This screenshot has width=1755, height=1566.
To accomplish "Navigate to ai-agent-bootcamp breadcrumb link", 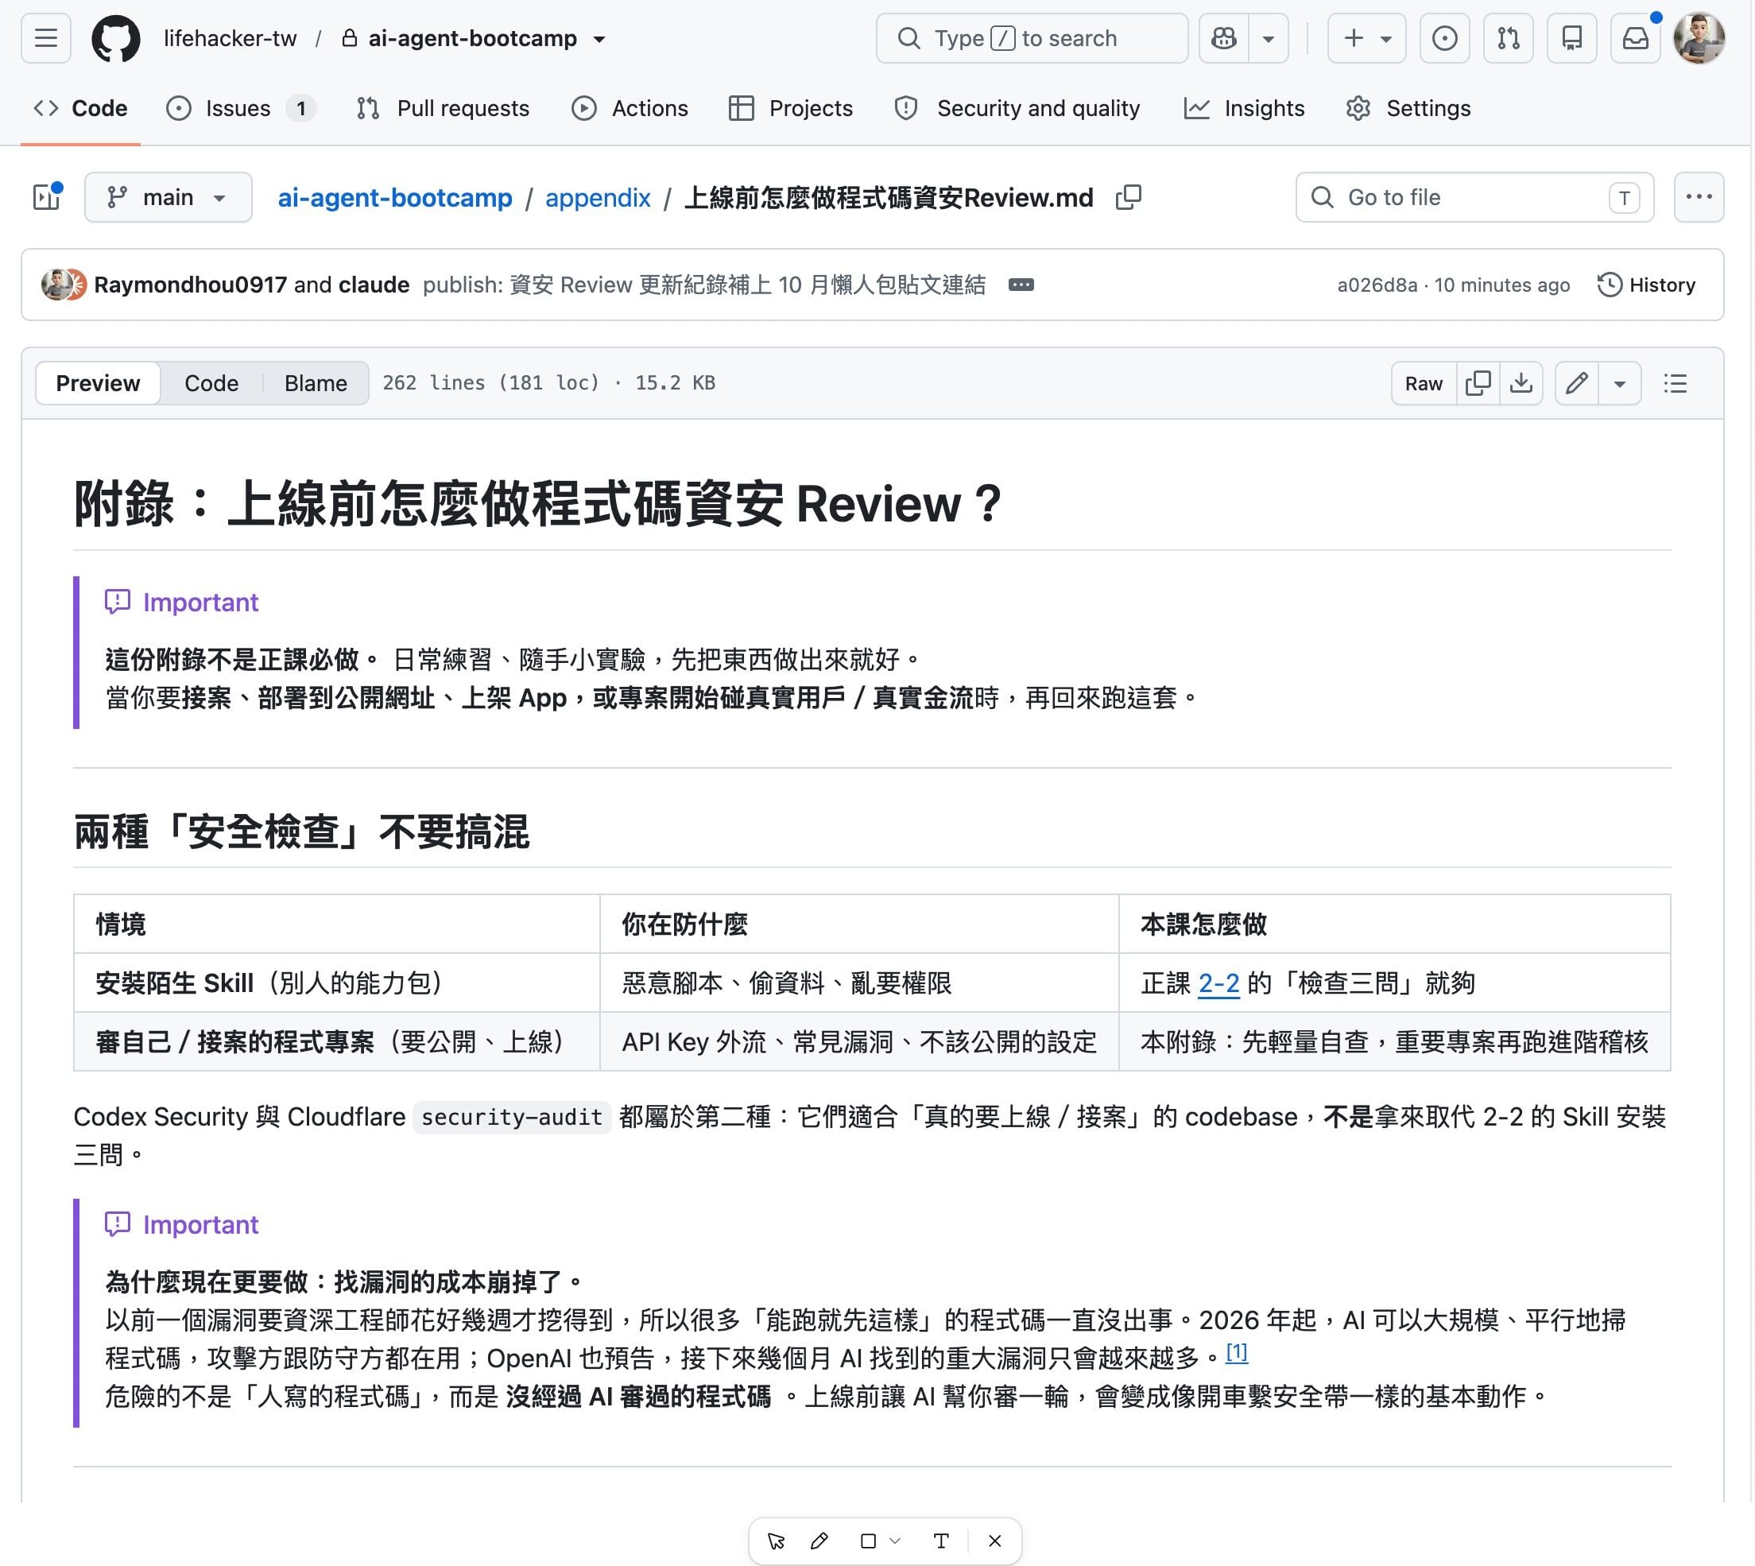I will (395, 198).
